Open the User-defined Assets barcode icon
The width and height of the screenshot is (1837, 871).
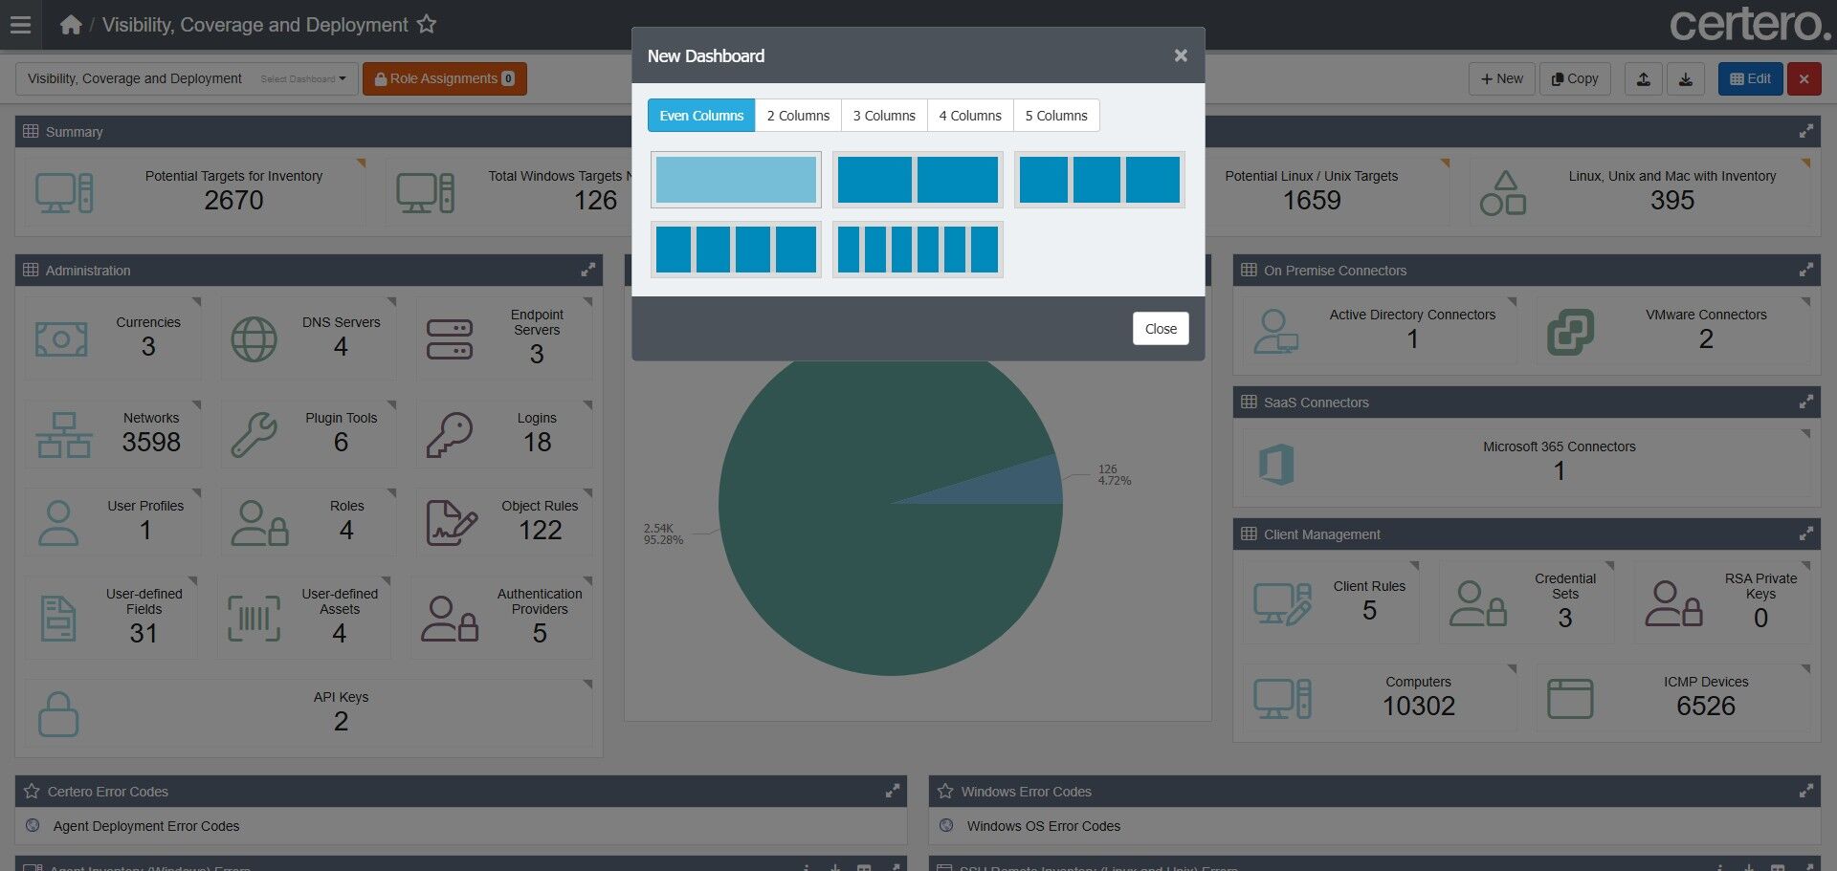tap(254, 619)
